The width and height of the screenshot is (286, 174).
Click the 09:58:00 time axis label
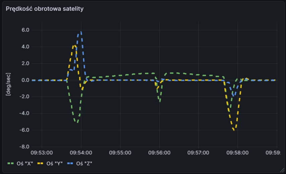(x=237, y=153)
